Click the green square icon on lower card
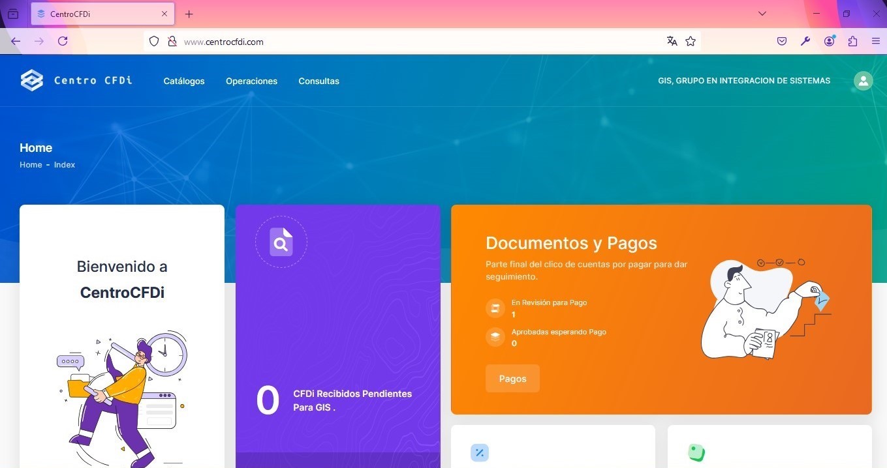The width and height of the screenshot is (887, 468). pos(696,452)
